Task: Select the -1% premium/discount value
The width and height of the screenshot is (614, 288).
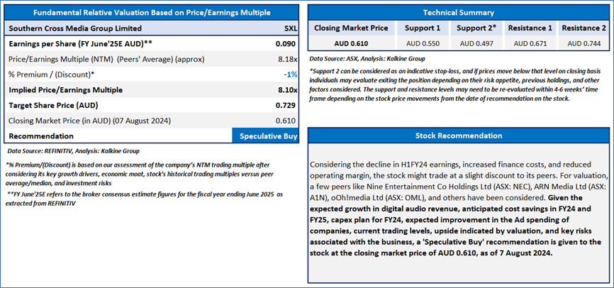Action: tap(291, 74)
